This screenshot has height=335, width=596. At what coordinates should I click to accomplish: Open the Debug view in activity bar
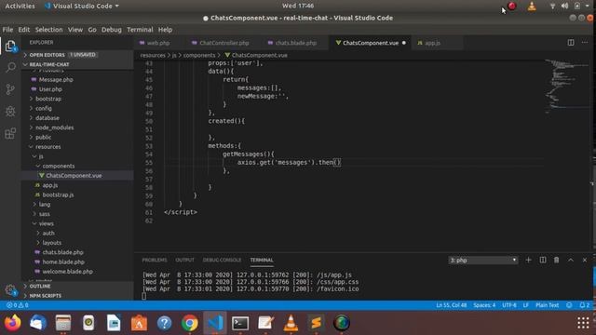tap(10, 112)
